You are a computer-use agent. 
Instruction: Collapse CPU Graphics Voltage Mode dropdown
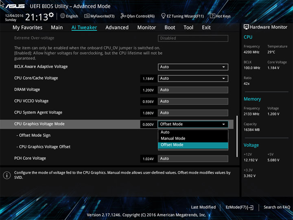(193, 124)
